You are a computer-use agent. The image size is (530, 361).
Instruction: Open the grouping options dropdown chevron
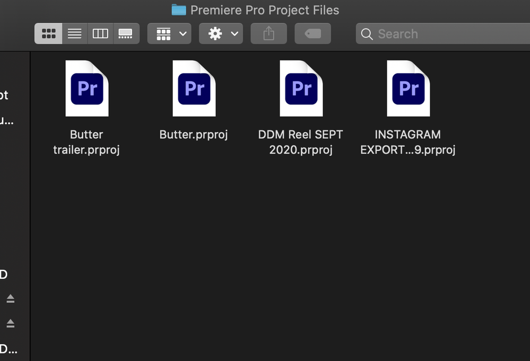point(180,33)
